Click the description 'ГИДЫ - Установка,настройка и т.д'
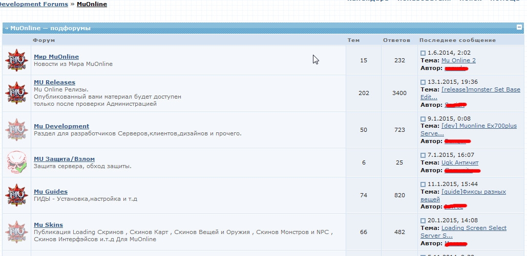527x256 pixels. pyautogui.click(x=86, y=199)
